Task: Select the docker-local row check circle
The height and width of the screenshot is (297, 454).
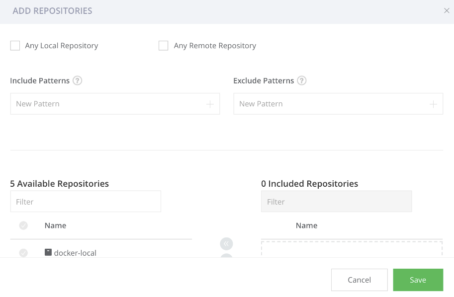Action: pyautogui.click(x=23, y=253)
